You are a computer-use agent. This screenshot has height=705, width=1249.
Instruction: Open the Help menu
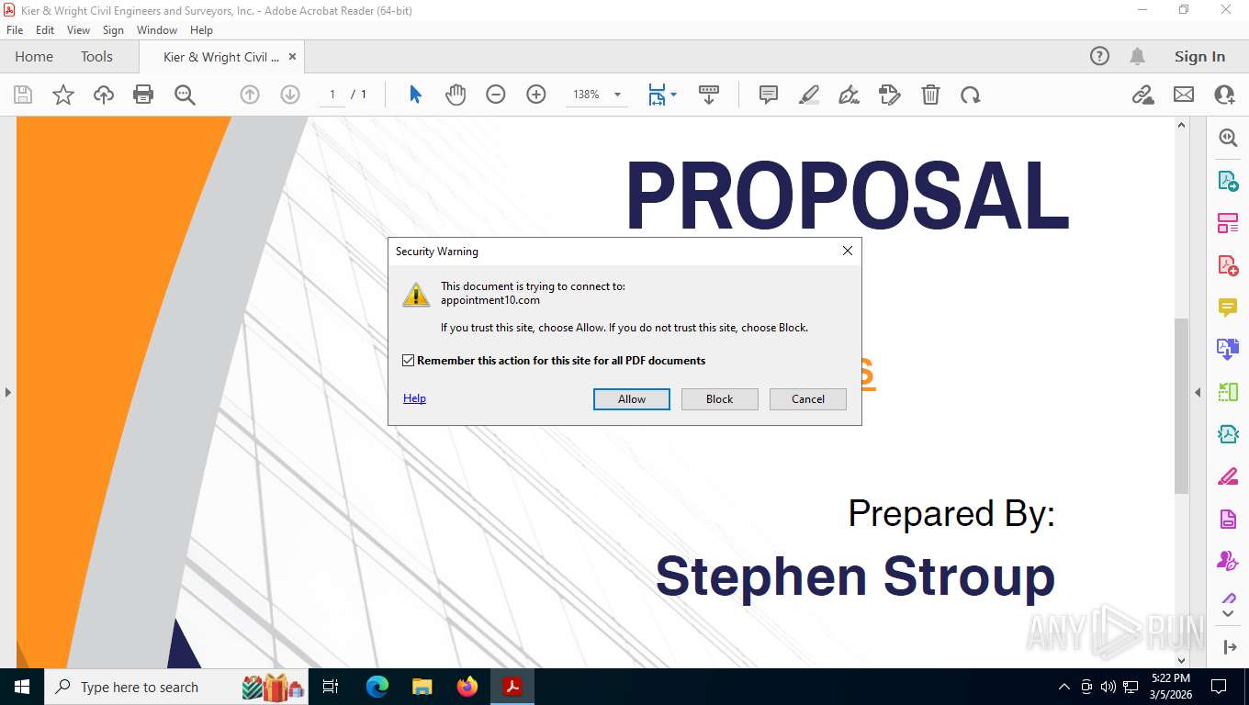pos(201,30)
